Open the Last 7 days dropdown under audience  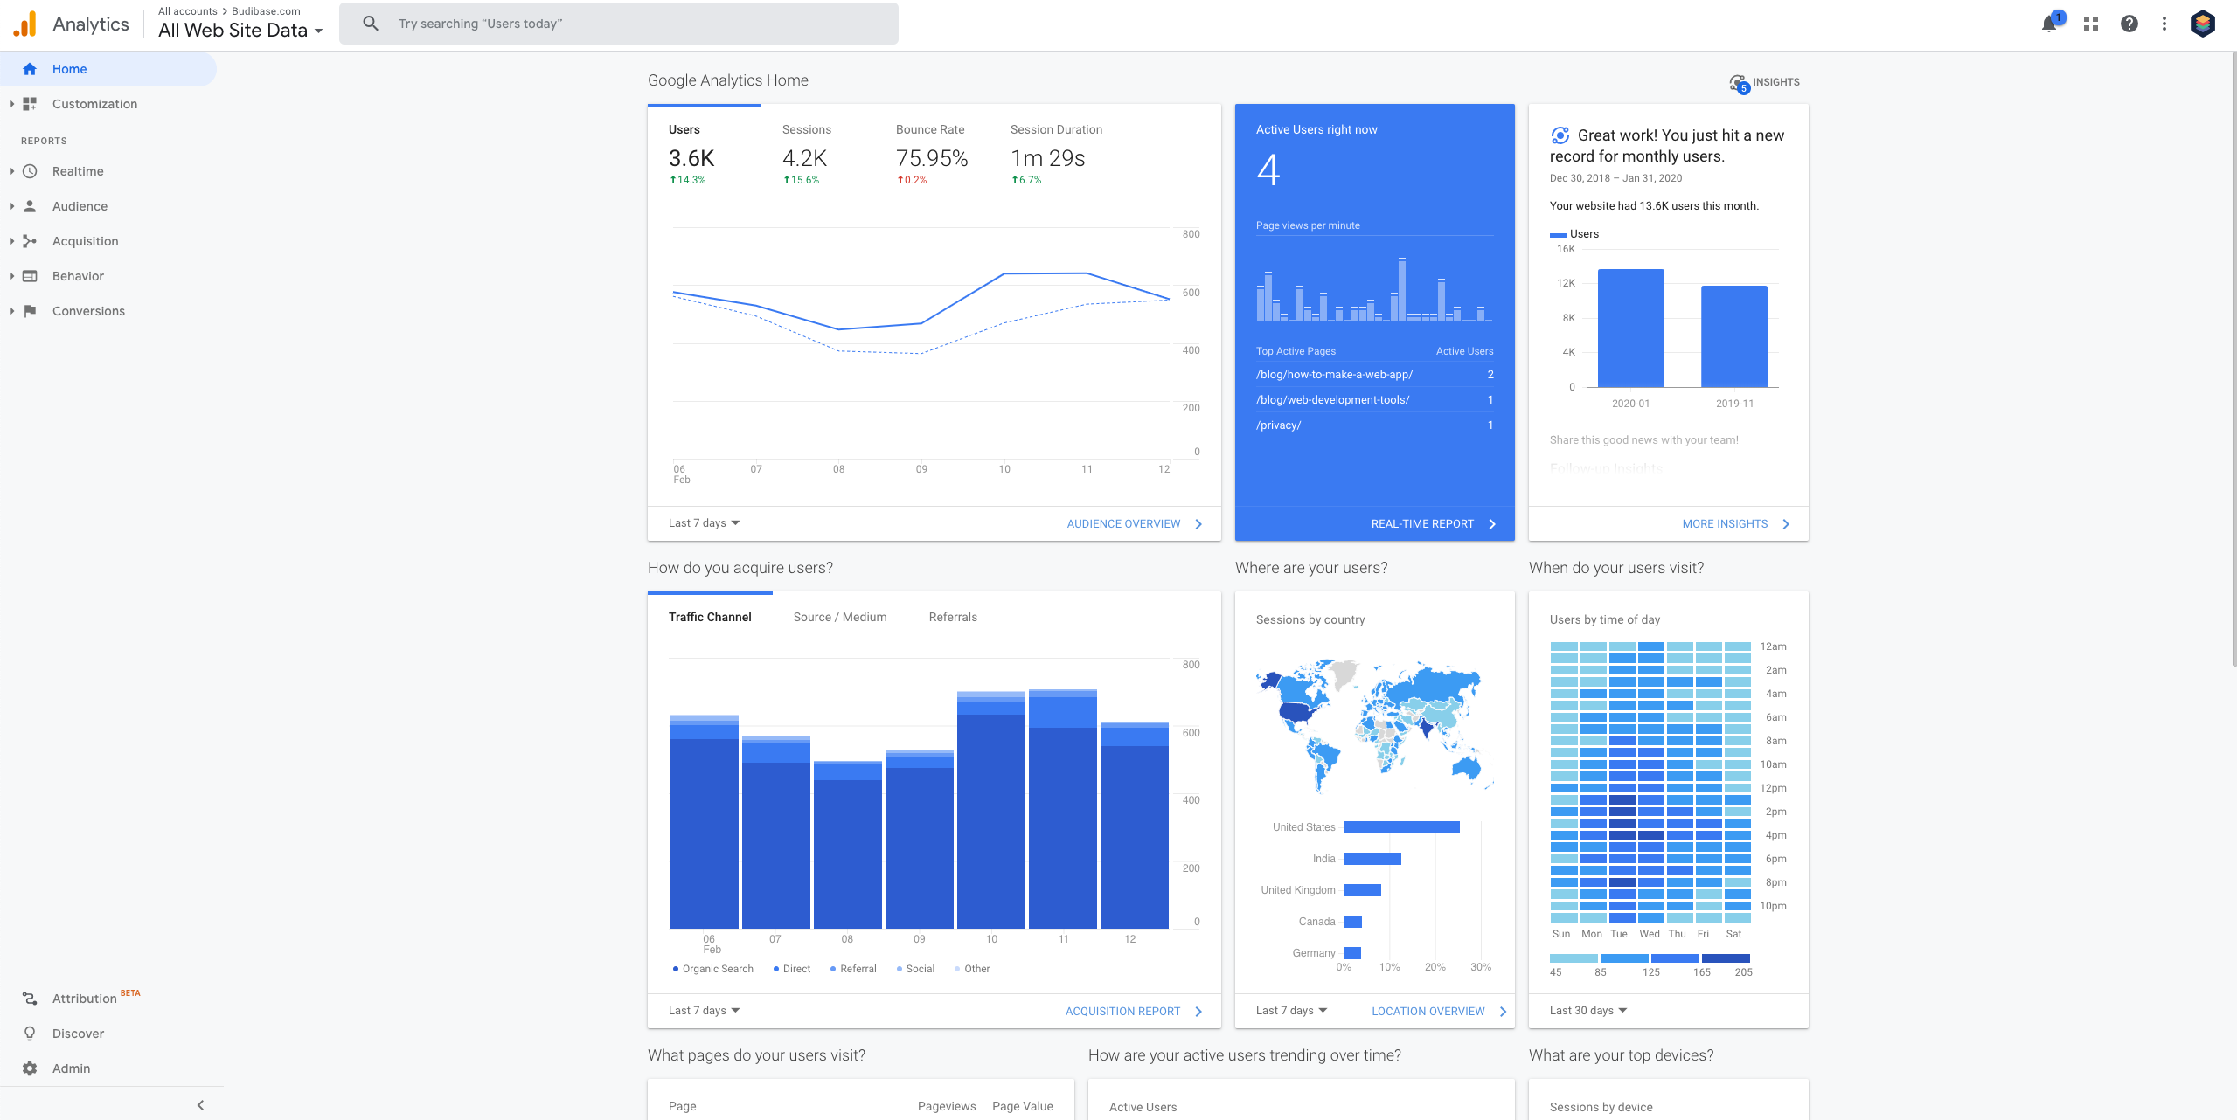click(x=703, y=522)
